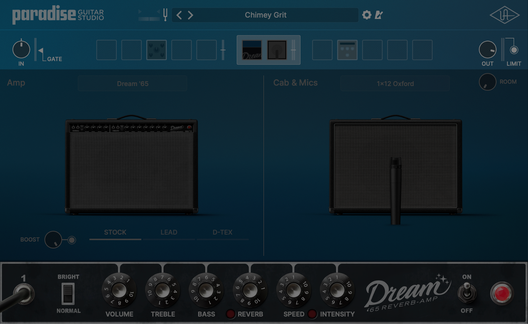The image size is (528, 324).
Task: Click the Universal Audio logo
Action: 504,15
